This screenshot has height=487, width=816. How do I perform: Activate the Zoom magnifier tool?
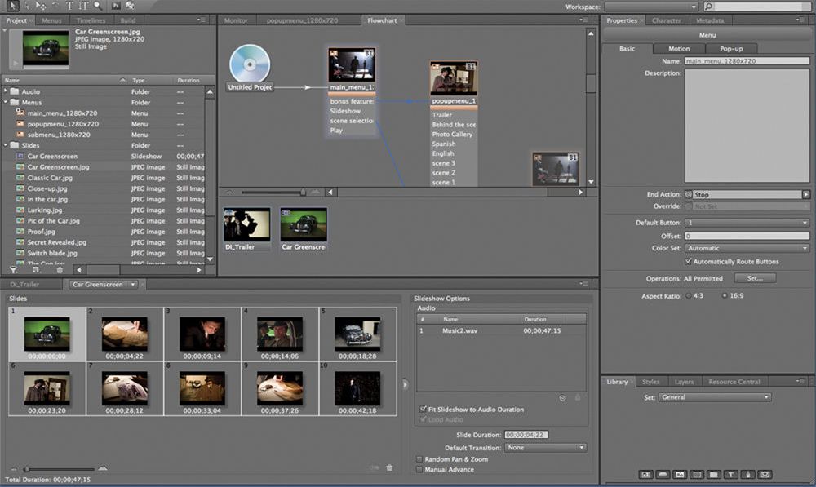(x=99, y=6)
